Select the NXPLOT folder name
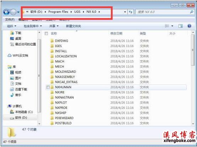Screen dimensions: 197x147 point(61,102)
